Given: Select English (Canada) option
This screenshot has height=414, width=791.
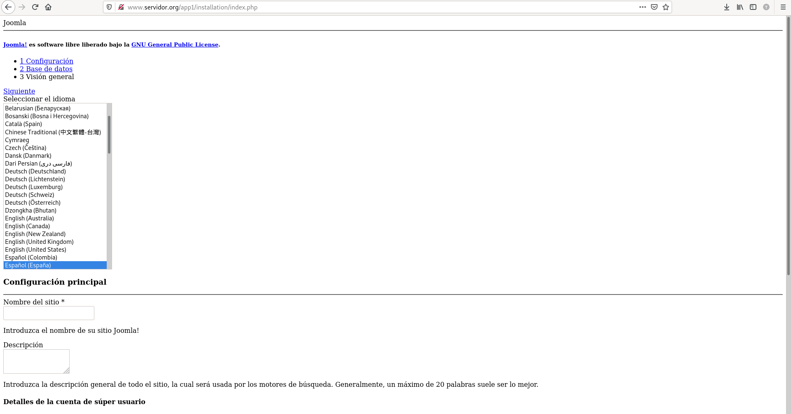Looking at the screenshot, I should pos(55,226).
